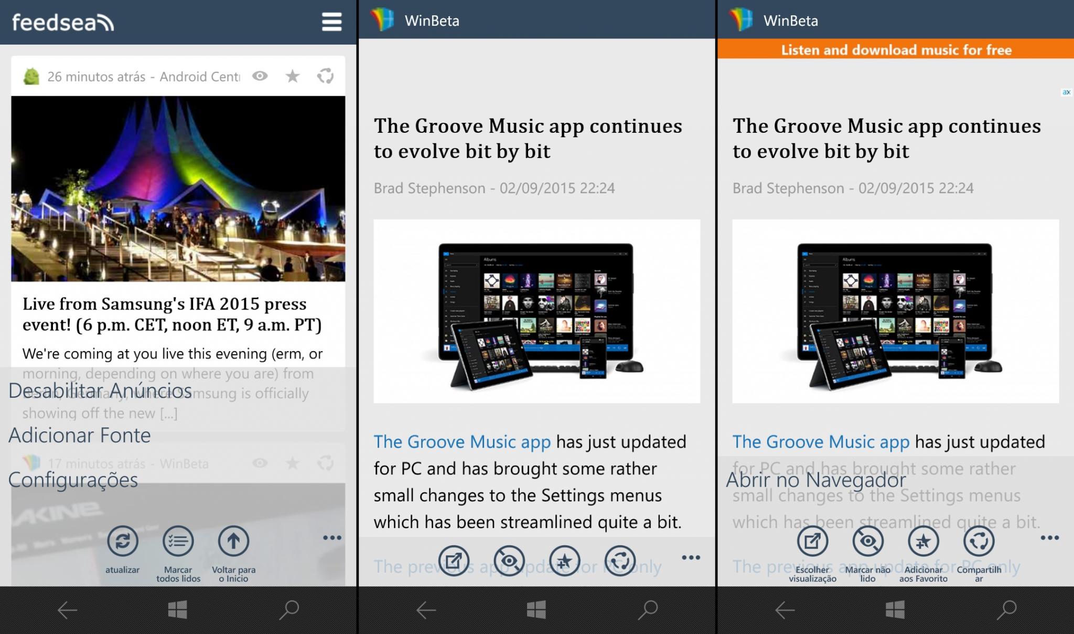Open 'Live from Samsung's IFA 2015' headline
The height and width of the screenshot is (634, 1074).
[172, 314]
